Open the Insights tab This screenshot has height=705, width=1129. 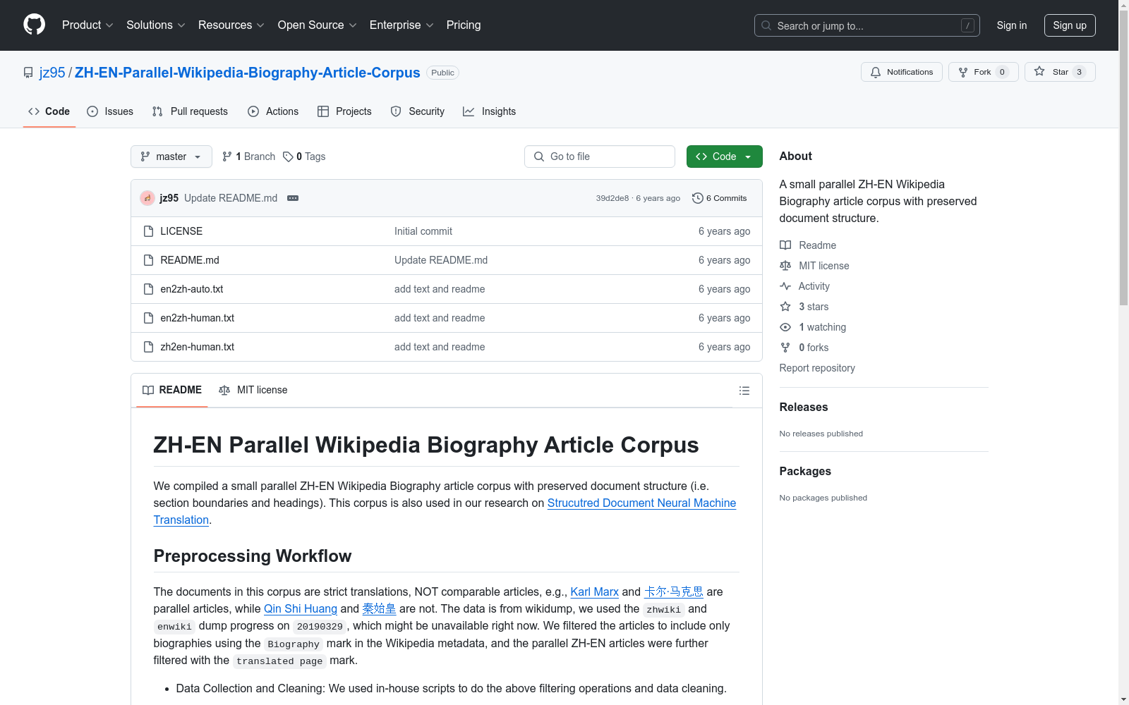tap(490, 111)
